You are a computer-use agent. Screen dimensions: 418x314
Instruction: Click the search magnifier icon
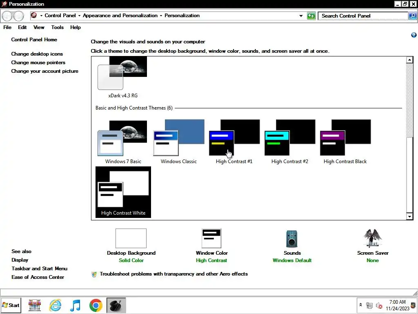[412, 16]
